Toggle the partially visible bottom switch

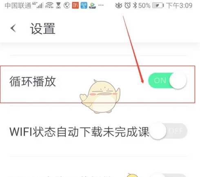168,175
